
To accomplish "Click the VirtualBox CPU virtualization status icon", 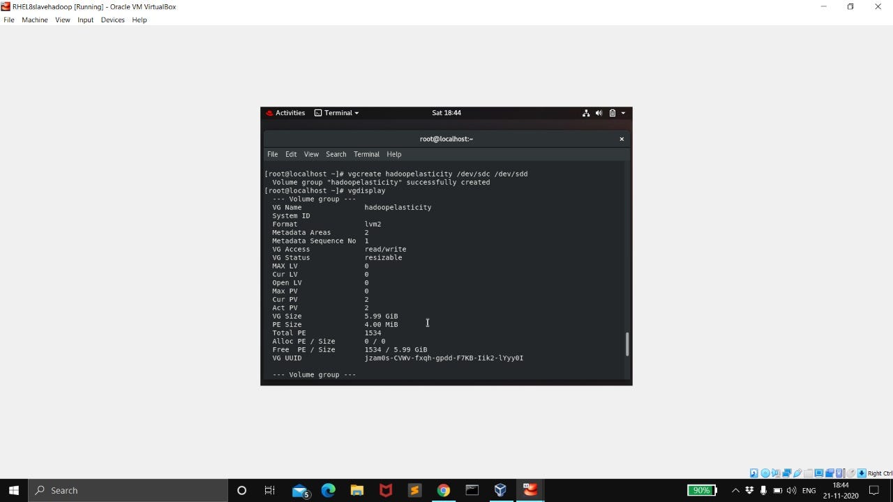I will click(x=841, y=473).
